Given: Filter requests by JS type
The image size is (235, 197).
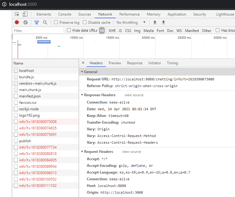Looking at the screenshot, I should (x=120, y=31).
